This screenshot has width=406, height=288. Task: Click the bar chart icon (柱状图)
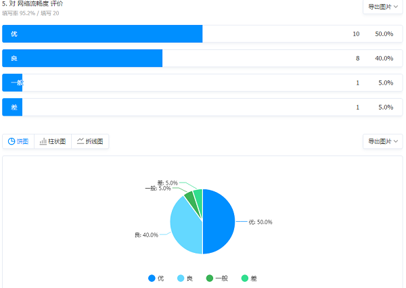tap(43, 141)
